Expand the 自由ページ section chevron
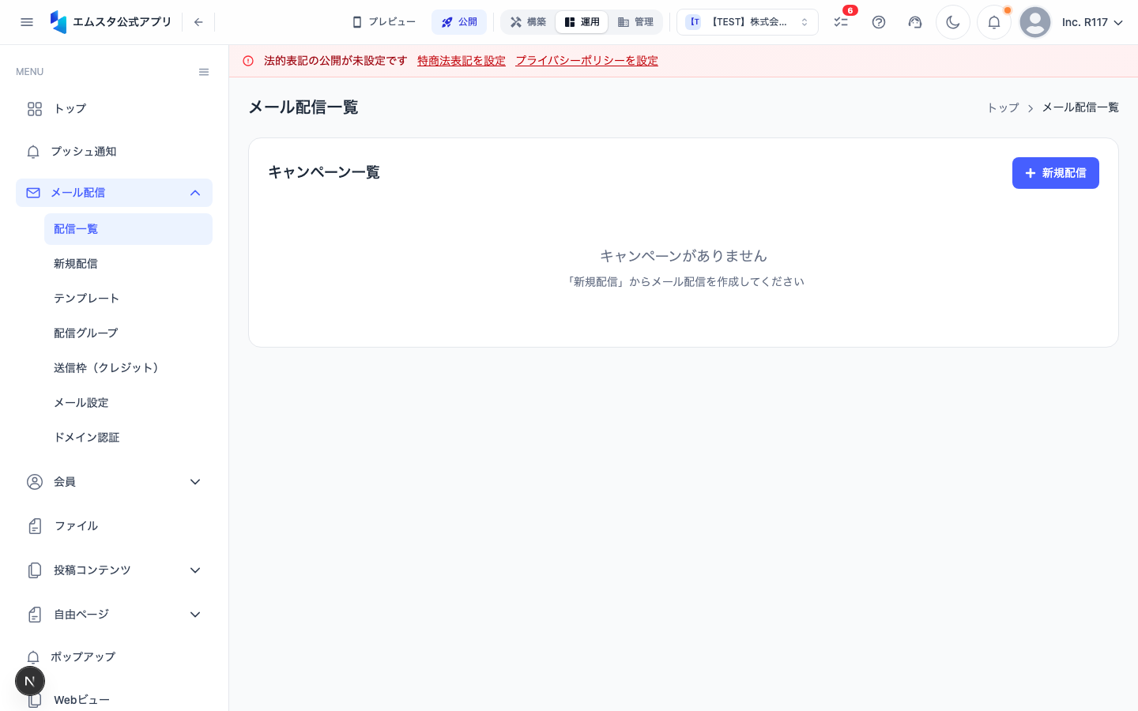1138x711 pixels. 195,615
